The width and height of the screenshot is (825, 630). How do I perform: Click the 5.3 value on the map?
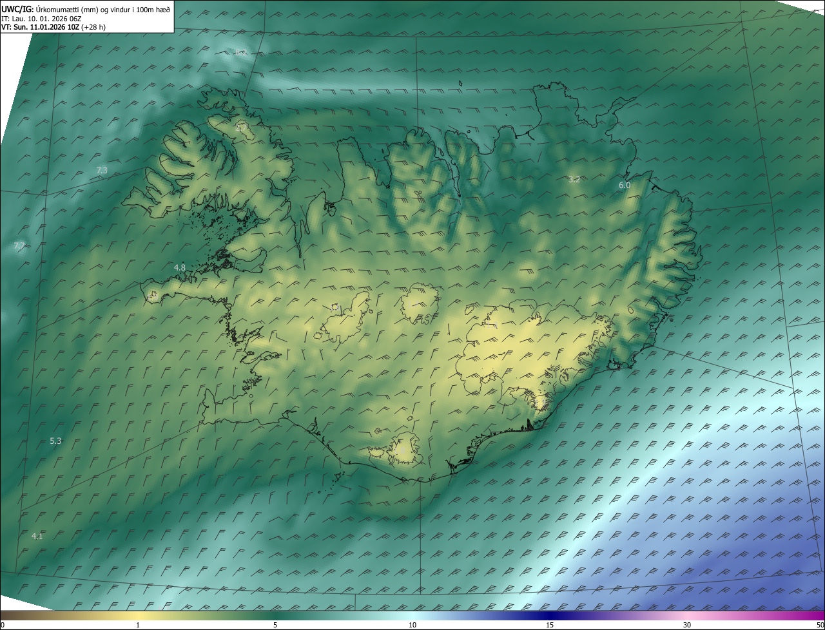55,441
